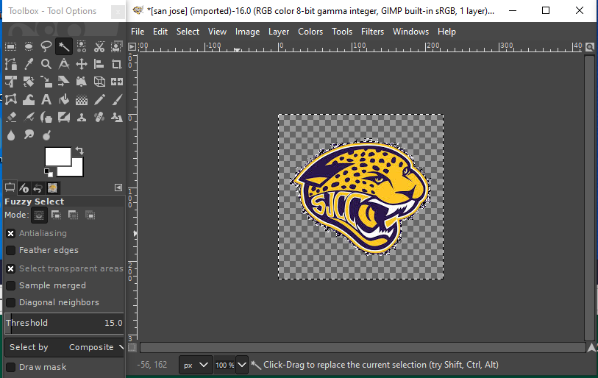Image resolution: width=598 pixels, height=378 pixels.
Task: Select the Gradient tool
Action: click(81, 99)
